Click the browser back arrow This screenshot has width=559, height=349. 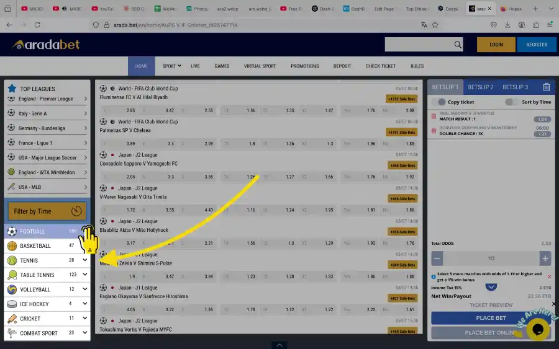click(x=9, y=25)
